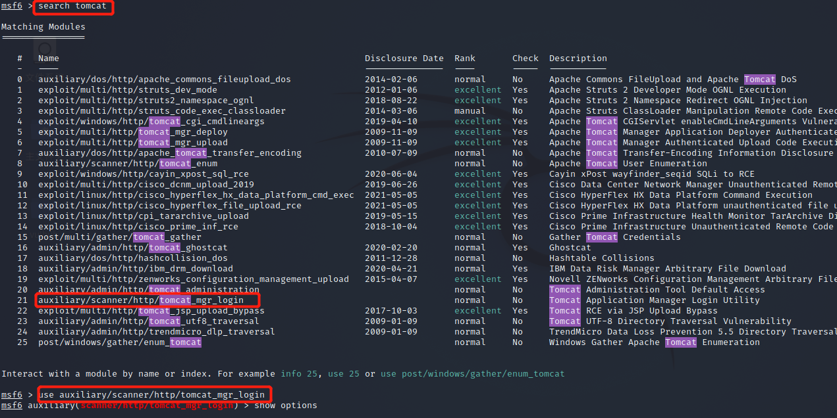Select the highlighted search tomcat command

point(72,7)
